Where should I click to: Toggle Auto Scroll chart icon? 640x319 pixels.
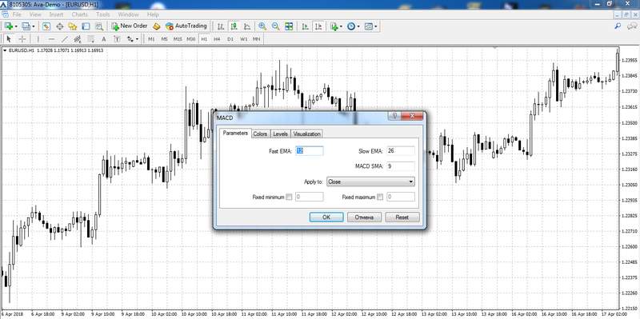click(x=305, y=26)
